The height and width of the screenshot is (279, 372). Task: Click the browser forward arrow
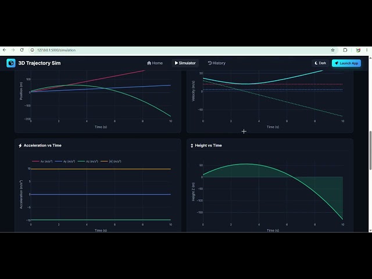(13, 50)
